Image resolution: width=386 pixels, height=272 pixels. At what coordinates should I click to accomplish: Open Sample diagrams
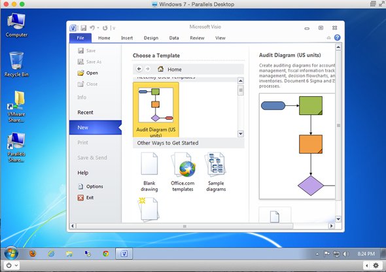tap(216, 172)
